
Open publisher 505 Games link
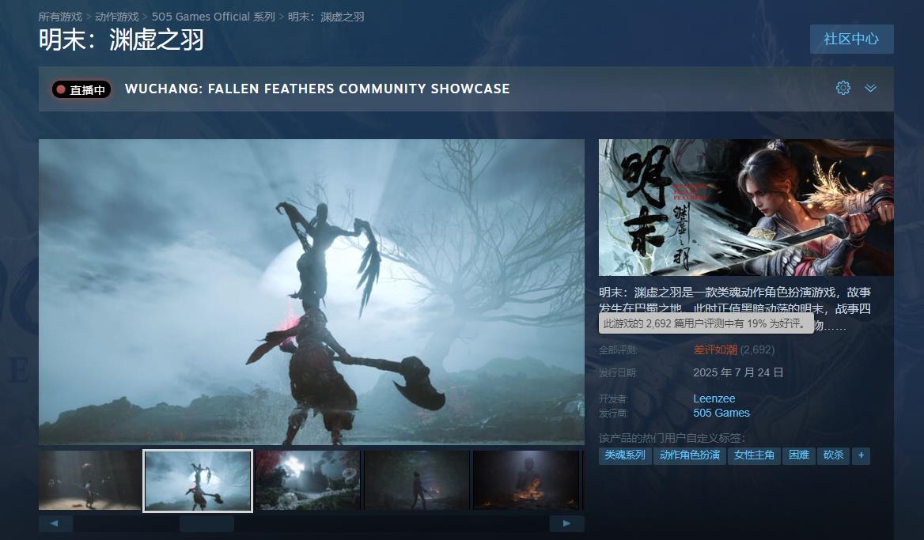(721, 413)
